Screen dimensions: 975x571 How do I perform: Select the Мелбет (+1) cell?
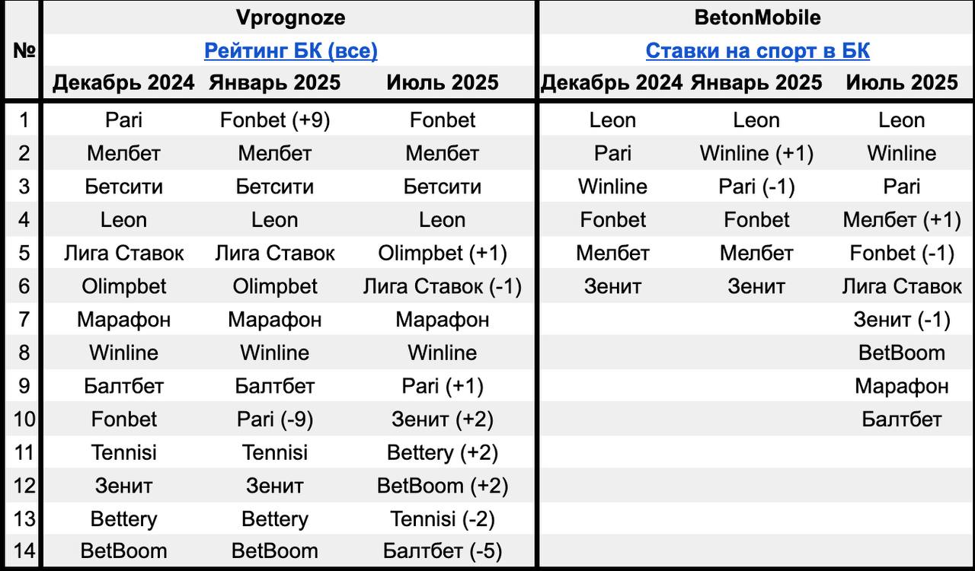902,220
